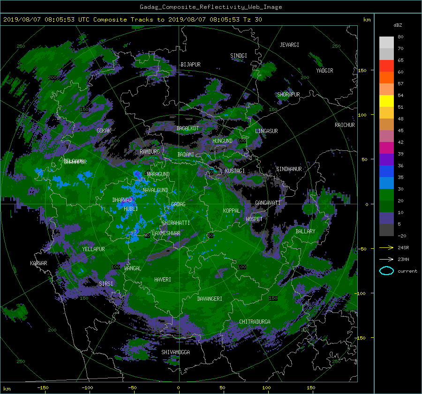This screenshot has width=422, height=394.
Task: Click the HUNGUND city label
Action: [x=222, y=141]
